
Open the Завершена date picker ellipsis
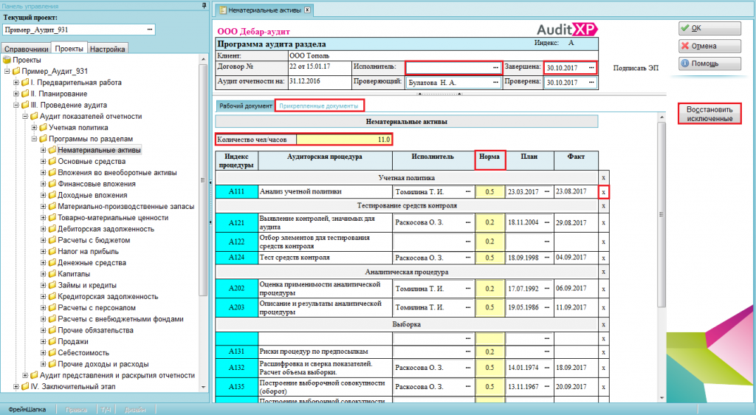point(591,68)
